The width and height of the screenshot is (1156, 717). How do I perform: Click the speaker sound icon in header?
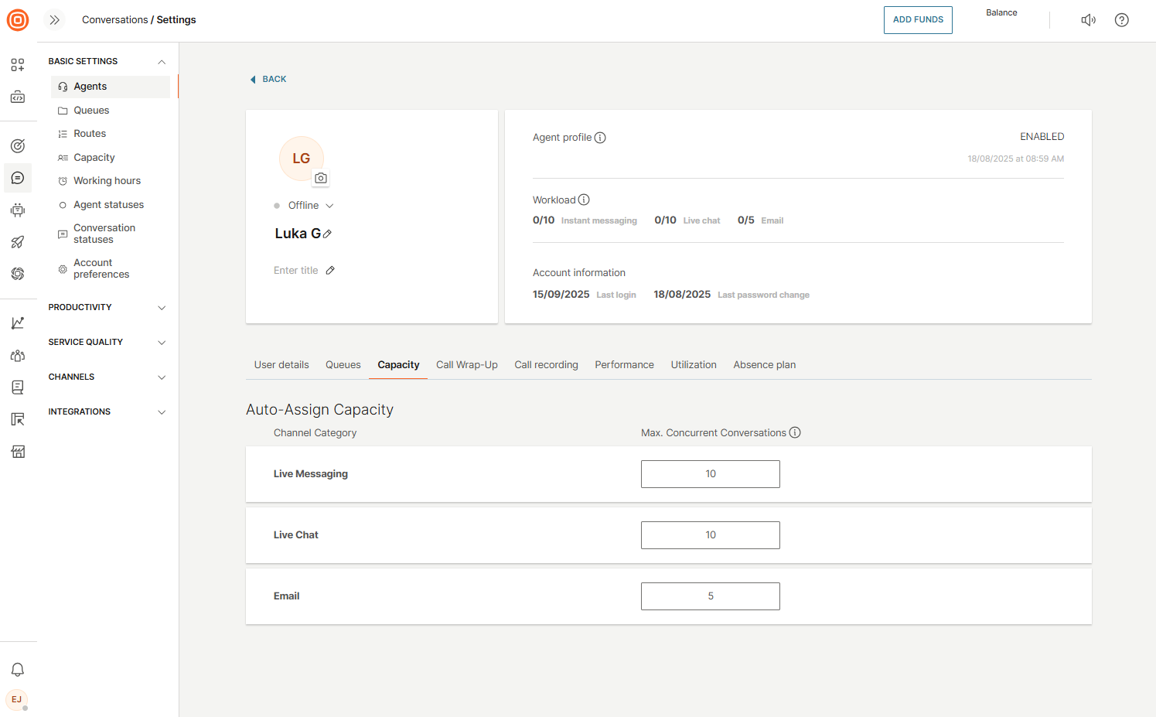tap(1088, 20)
